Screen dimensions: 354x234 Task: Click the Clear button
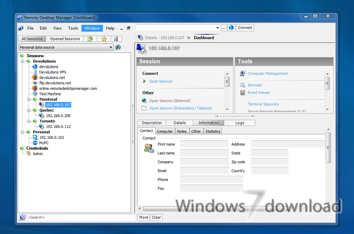[x=156, y=217]
